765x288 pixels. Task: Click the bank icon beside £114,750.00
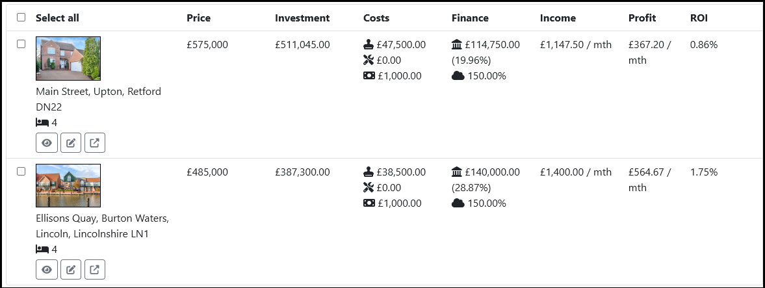pos(457,45)
